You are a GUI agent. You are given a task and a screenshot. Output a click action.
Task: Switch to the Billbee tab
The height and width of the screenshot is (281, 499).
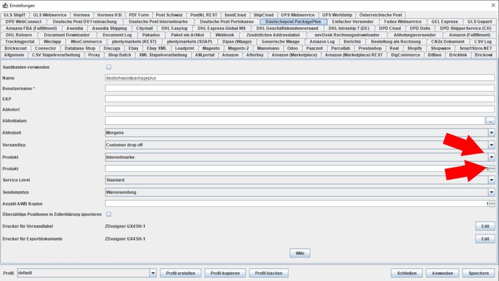coord(434,55)
